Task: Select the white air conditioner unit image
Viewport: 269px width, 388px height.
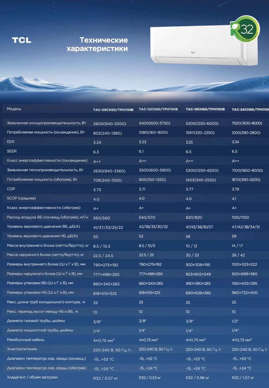Action: [204, 45]
